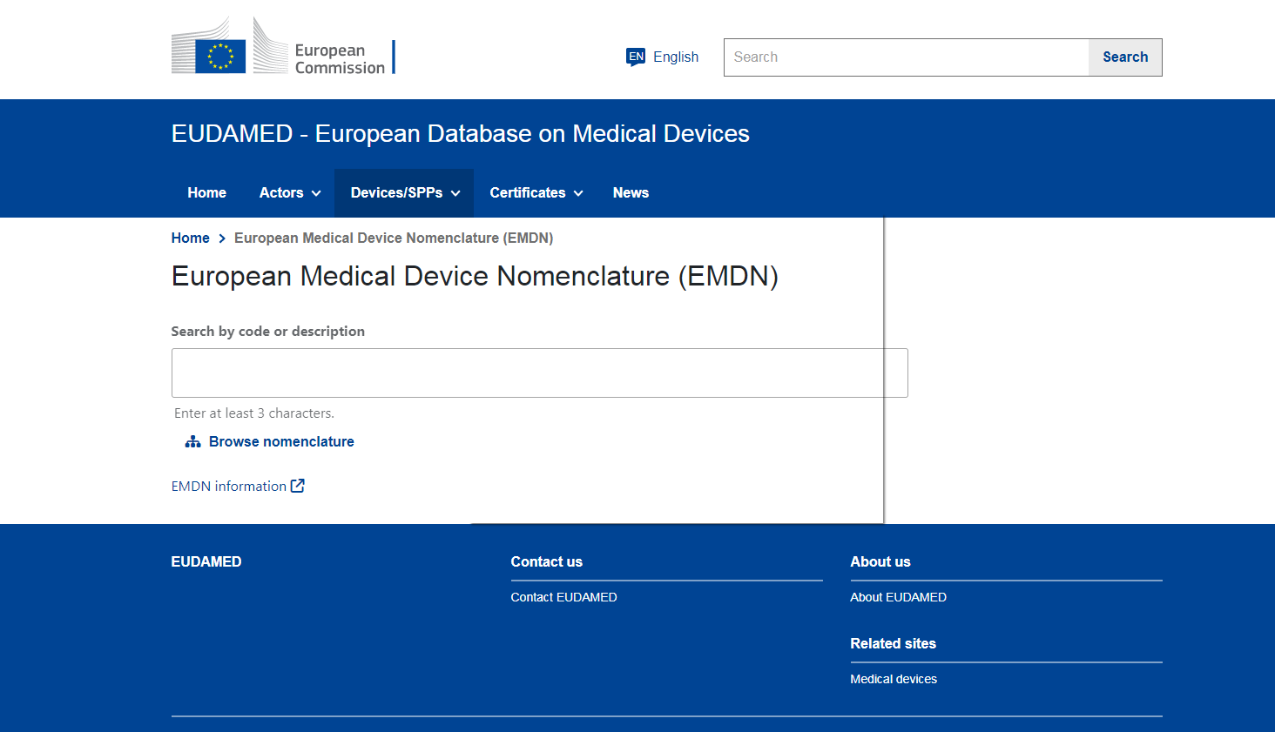Expand the Certificates dropdown menu
The width and height of the screenshot is (1275, 732).
pos(536,193)
